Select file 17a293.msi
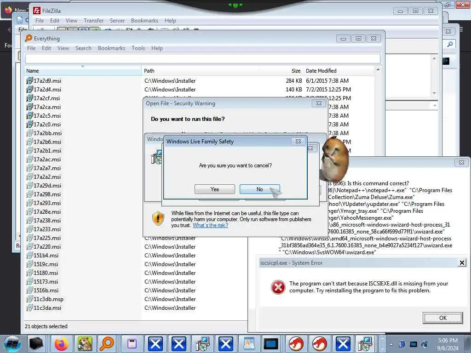Screen dimensions: 471x353 [47, 203]
